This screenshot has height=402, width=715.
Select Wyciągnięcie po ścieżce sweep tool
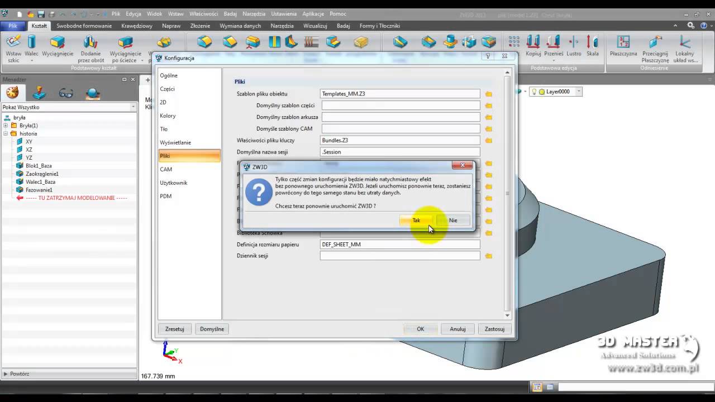[x=126, y=49]
